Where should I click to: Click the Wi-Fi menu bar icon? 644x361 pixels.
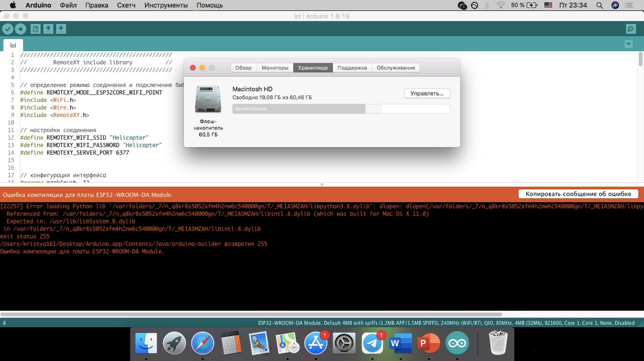click(501, 5)
